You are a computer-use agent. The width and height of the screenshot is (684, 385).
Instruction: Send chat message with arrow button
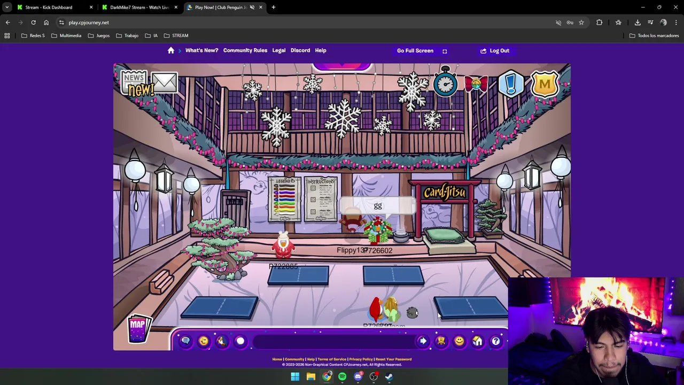[423, 341]
